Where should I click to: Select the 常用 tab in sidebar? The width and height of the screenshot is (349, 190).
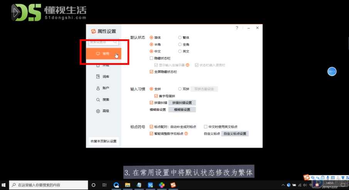click(103, 54)
